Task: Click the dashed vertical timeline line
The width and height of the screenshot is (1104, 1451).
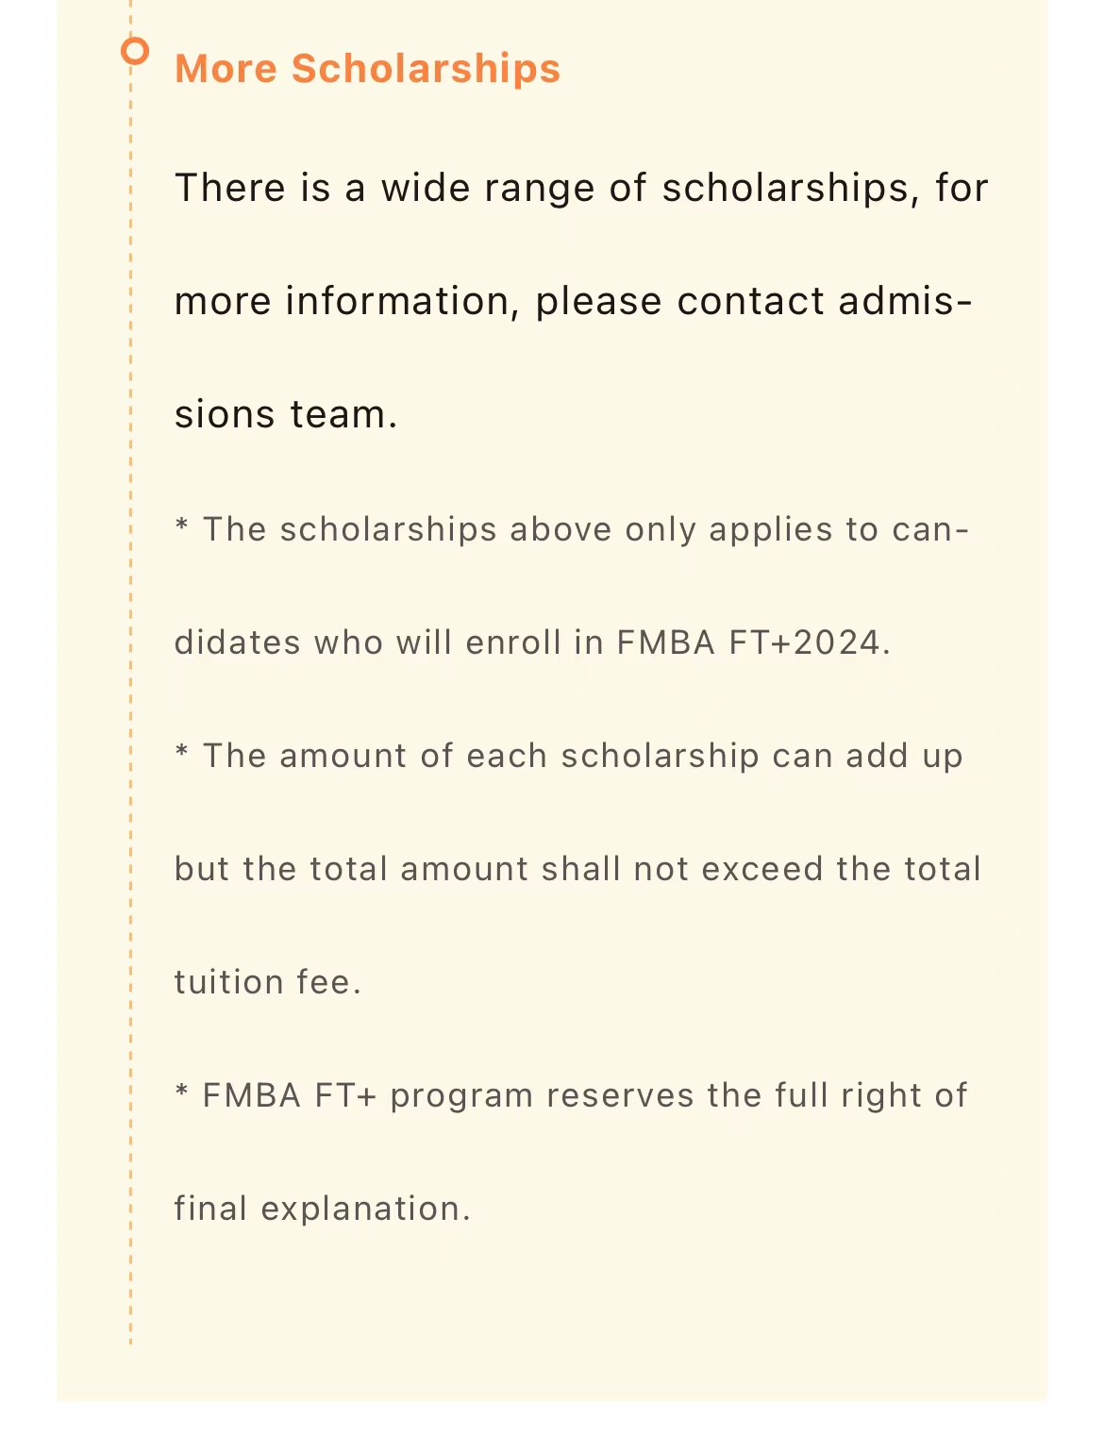Action: (131, 717)
